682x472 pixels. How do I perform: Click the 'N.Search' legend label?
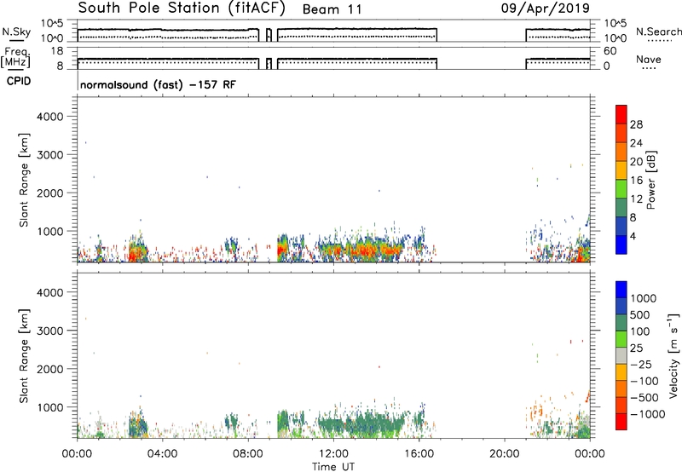click(658, 32)
